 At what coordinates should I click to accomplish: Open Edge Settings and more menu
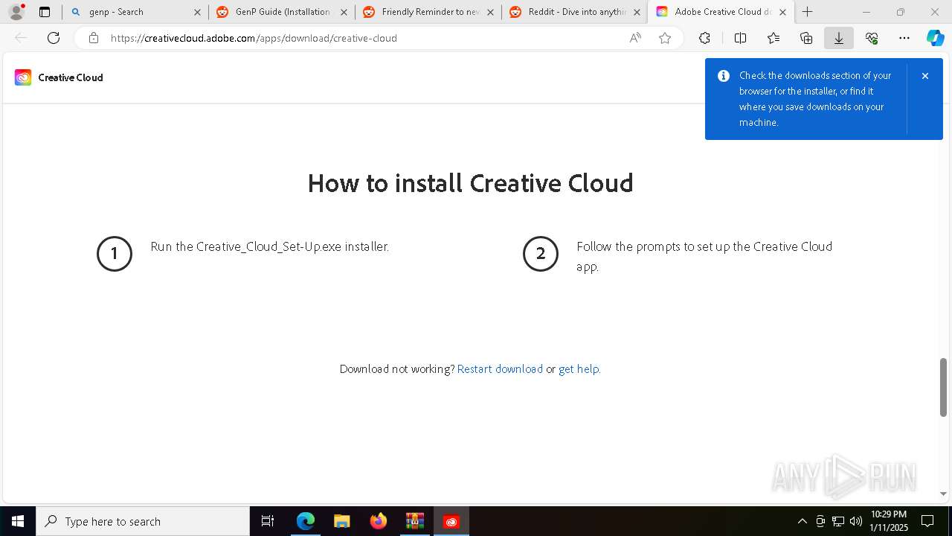click(904, 38)
